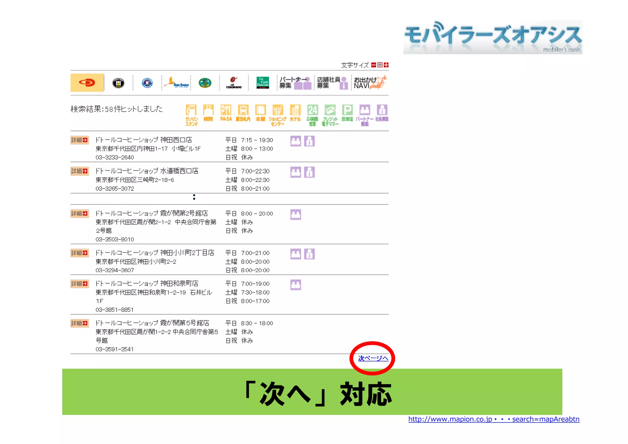Image resolution: width=628 pixels, height=444 pixels.
Task: Click staff recruiting icon for 神田西口店
Action: (309, 141)
